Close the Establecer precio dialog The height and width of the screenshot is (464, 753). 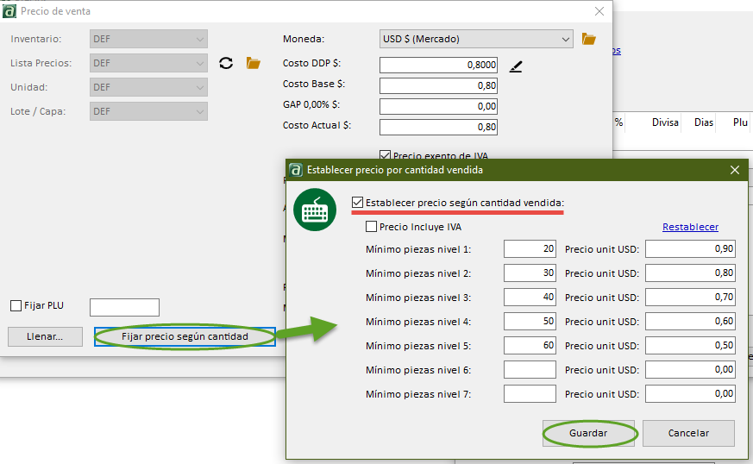735,170
